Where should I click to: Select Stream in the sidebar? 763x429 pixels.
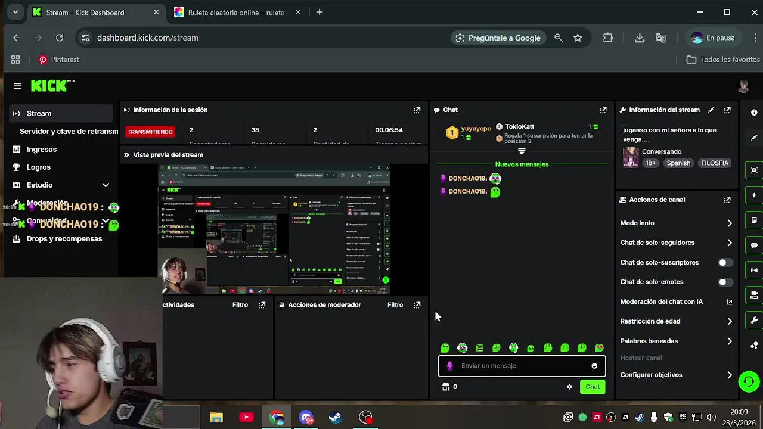point(61,113)
